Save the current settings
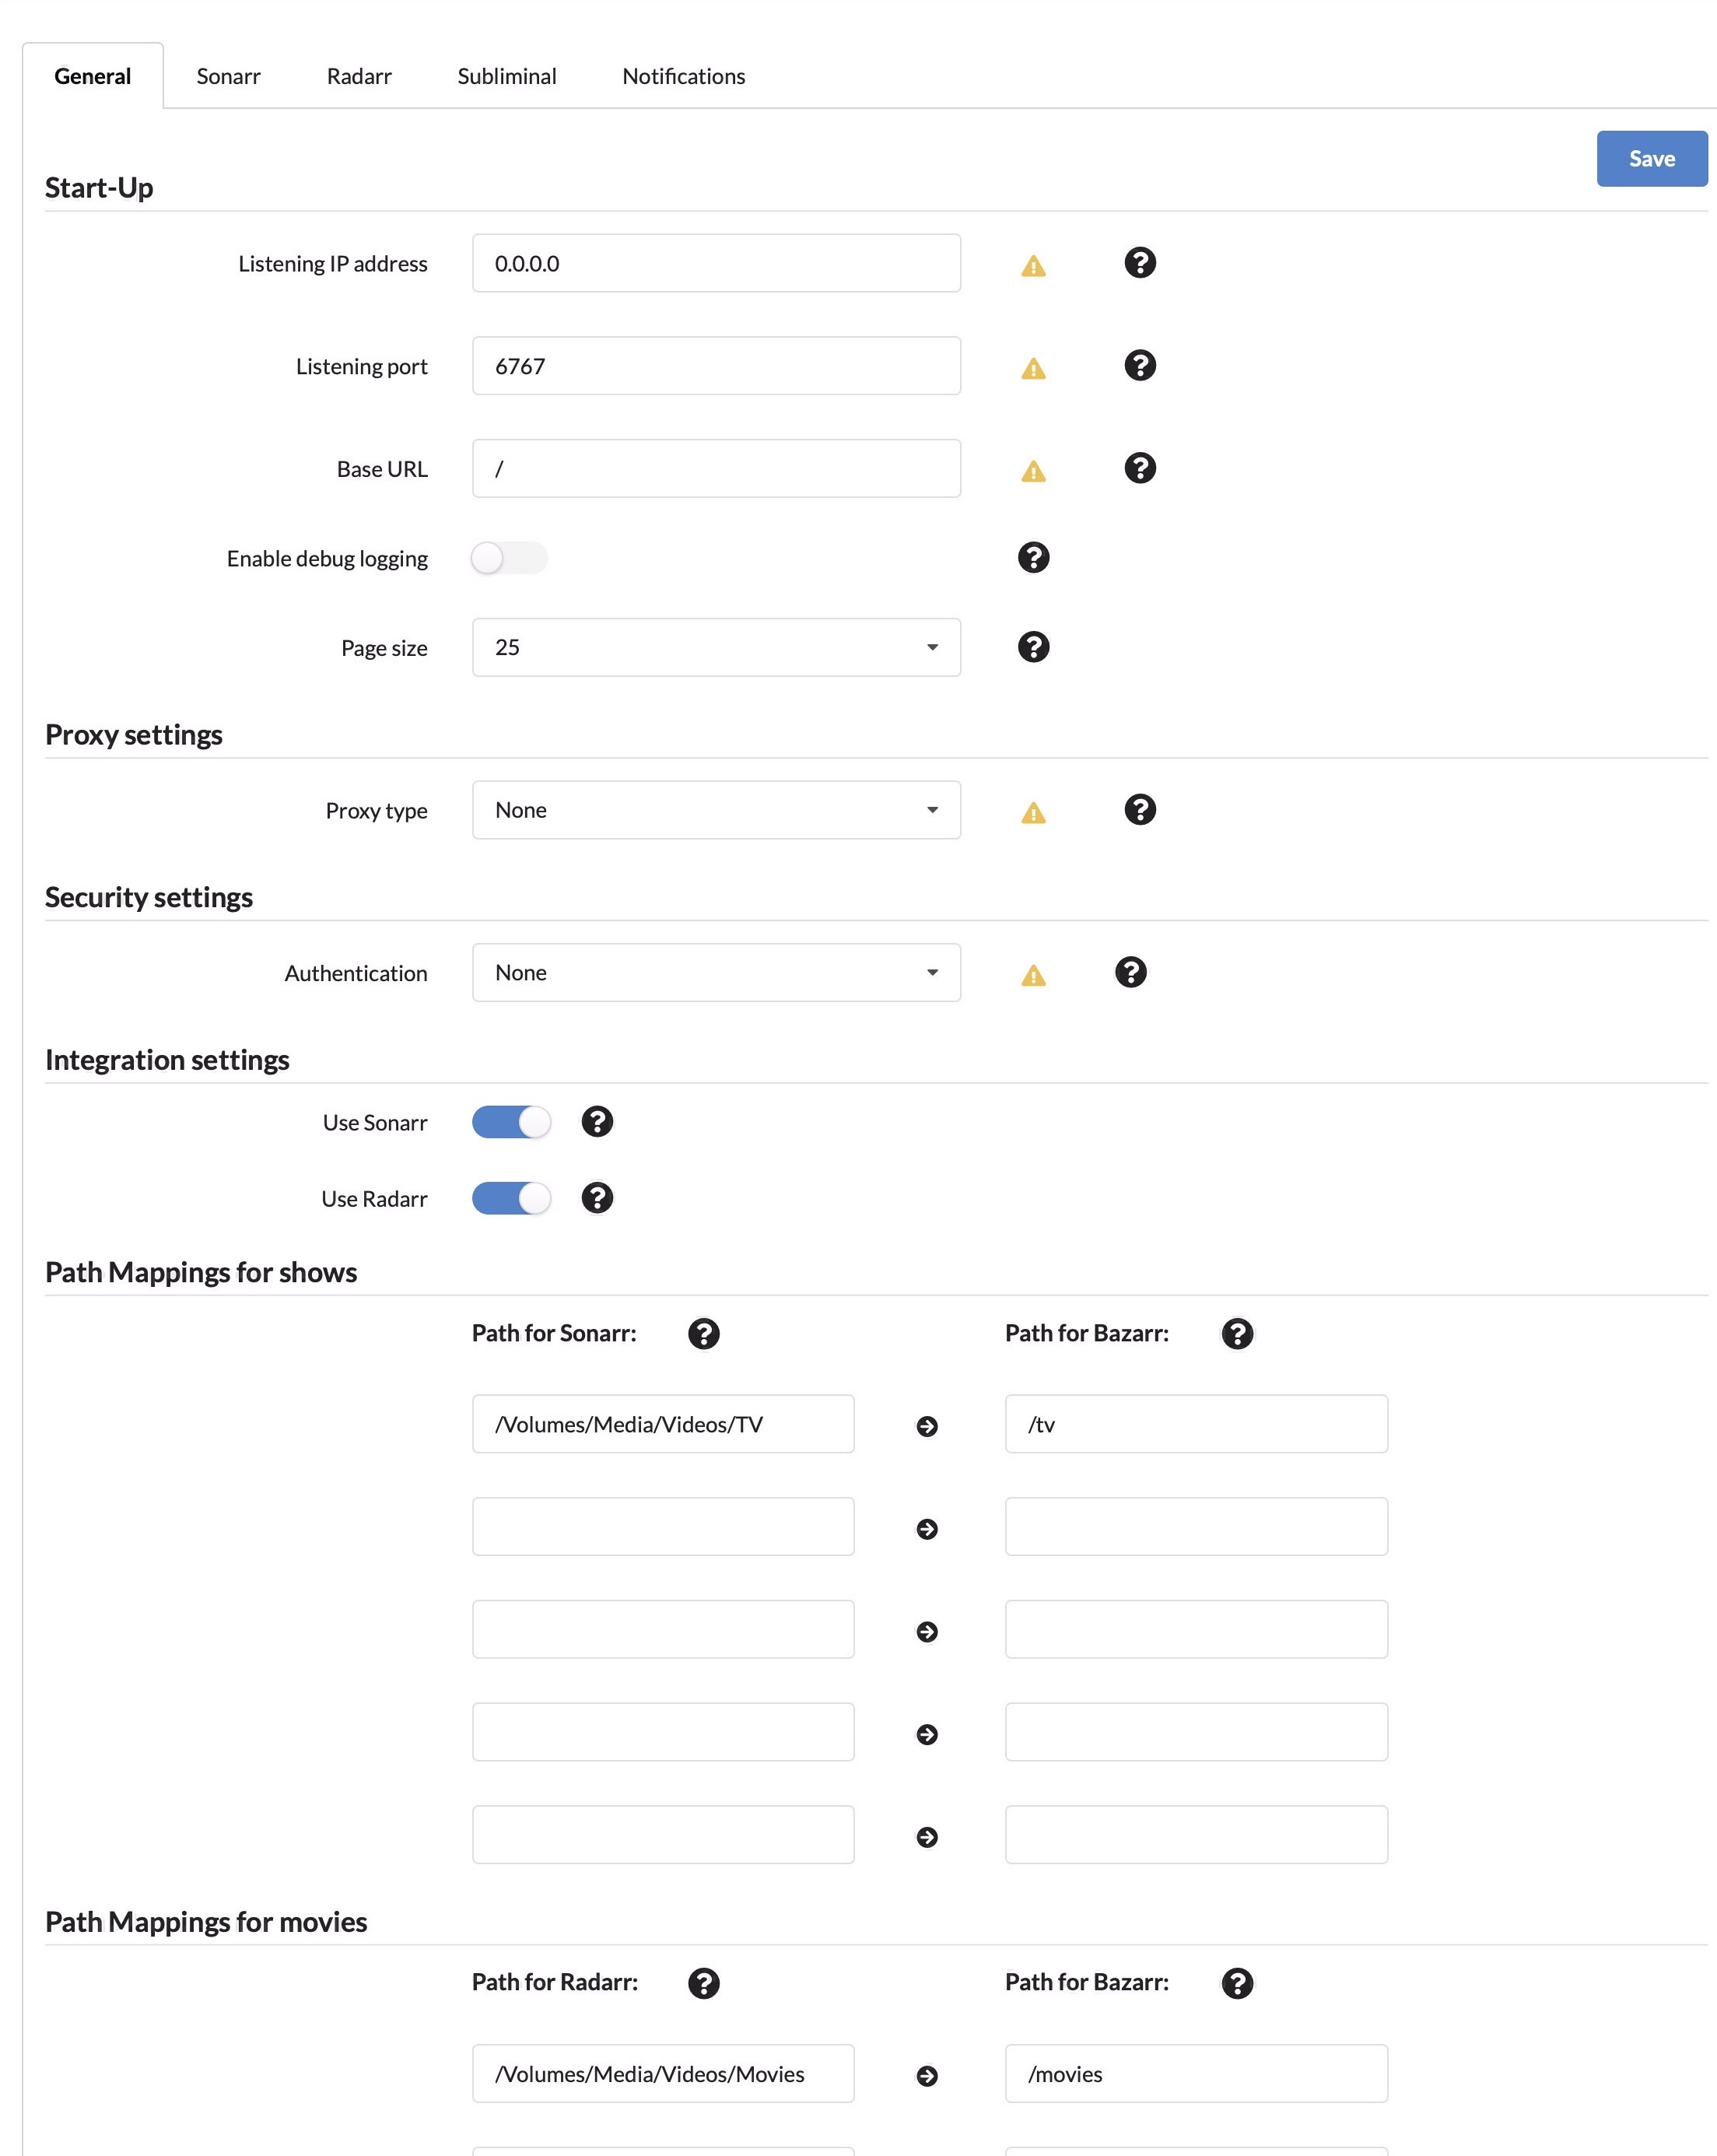 1652,158
